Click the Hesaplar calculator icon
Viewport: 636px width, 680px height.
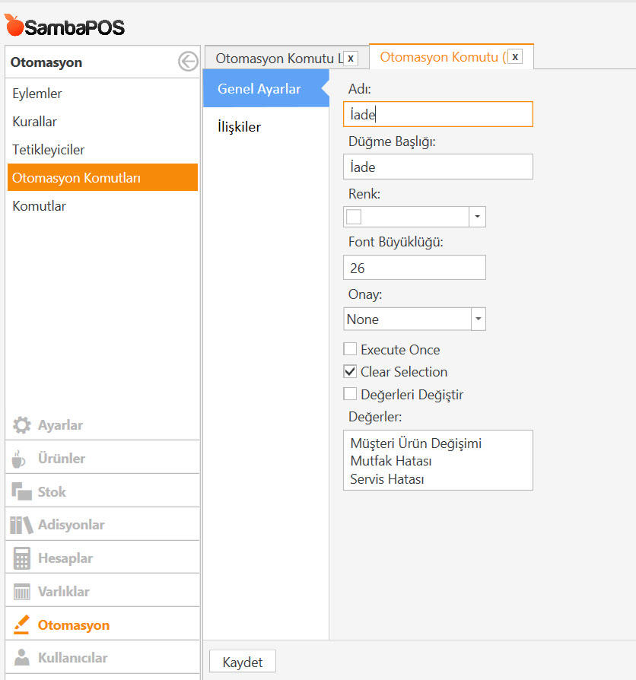pyautogui.click(x=22, y=558)
